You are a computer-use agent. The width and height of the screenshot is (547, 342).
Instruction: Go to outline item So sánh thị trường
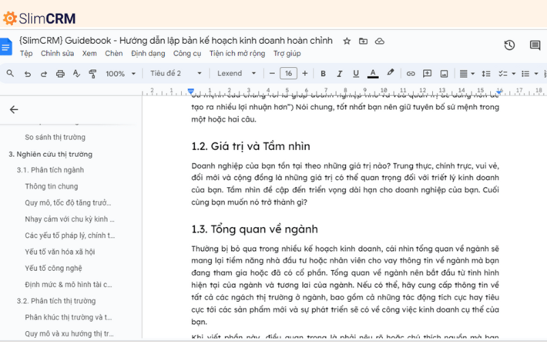click(x=55, y=137)
